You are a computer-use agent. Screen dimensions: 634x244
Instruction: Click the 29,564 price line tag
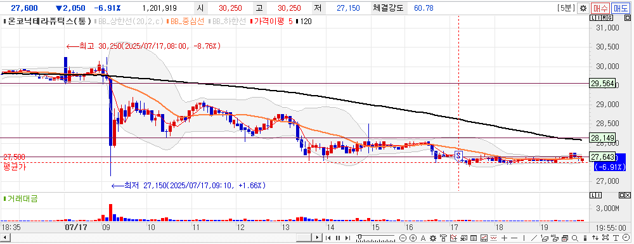(602, 84)
